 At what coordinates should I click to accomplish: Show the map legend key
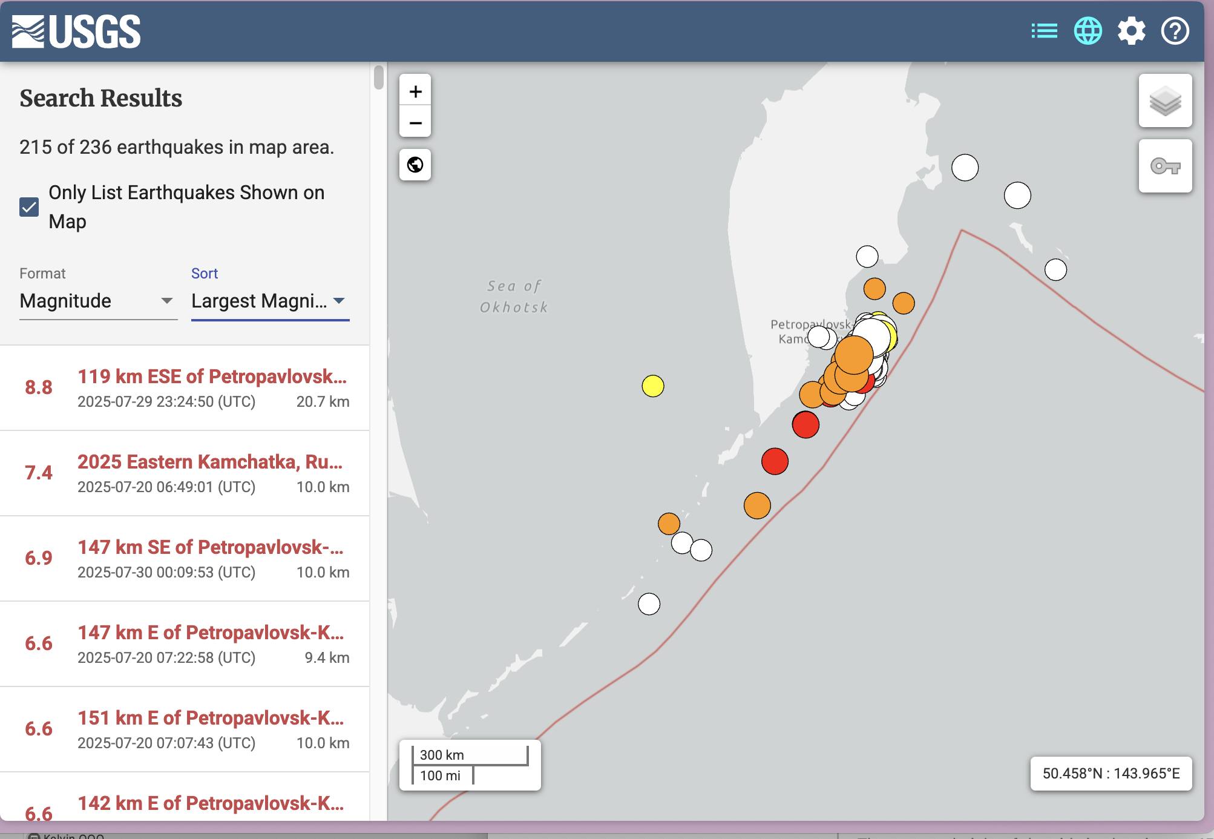pos(1165,166)
